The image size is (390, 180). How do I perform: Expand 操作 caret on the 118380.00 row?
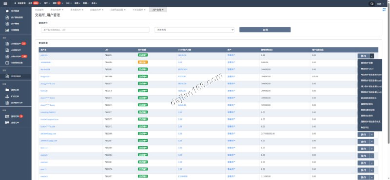coord(372,177)
